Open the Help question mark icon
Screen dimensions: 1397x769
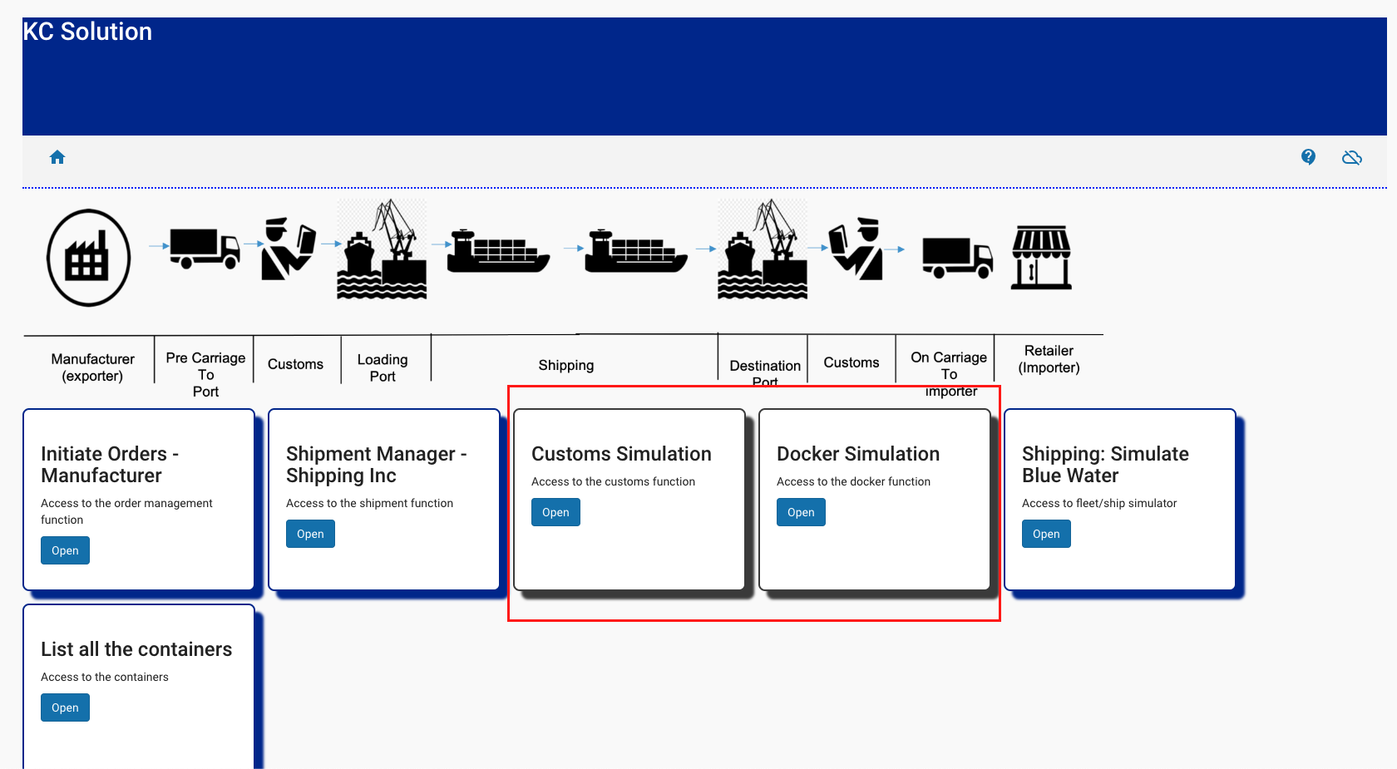pos(1308,157)
